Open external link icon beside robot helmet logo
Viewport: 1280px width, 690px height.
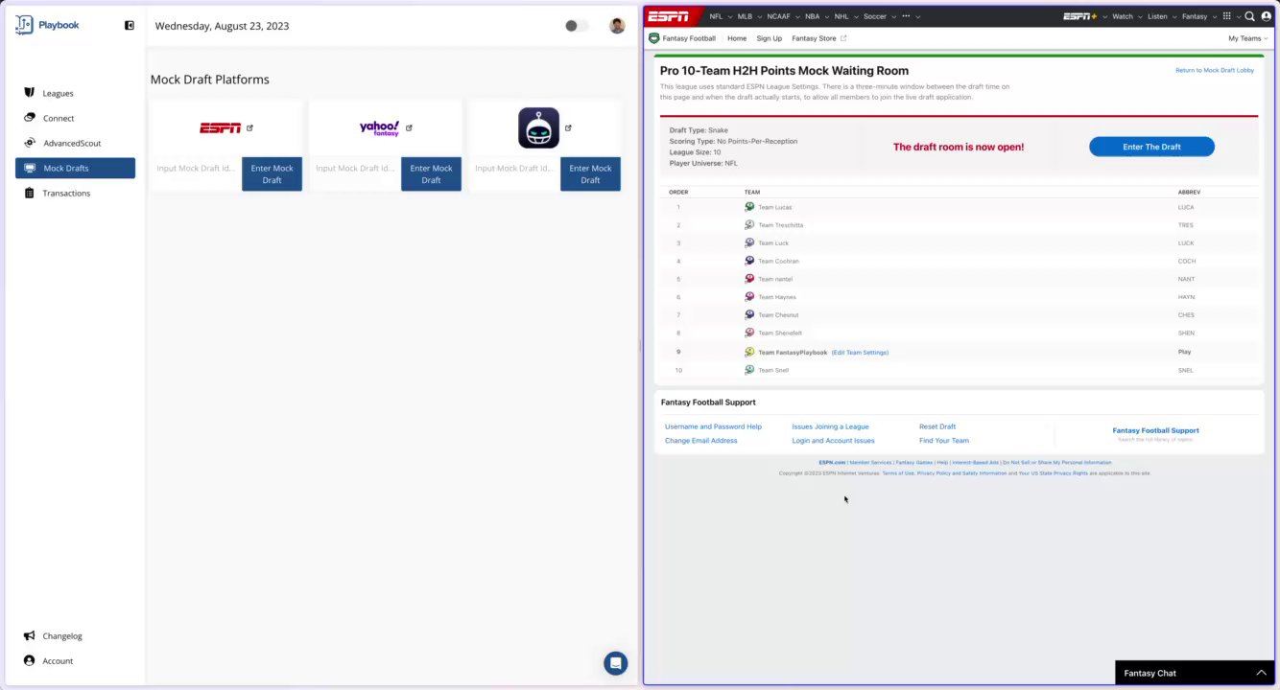click(568, 127)
